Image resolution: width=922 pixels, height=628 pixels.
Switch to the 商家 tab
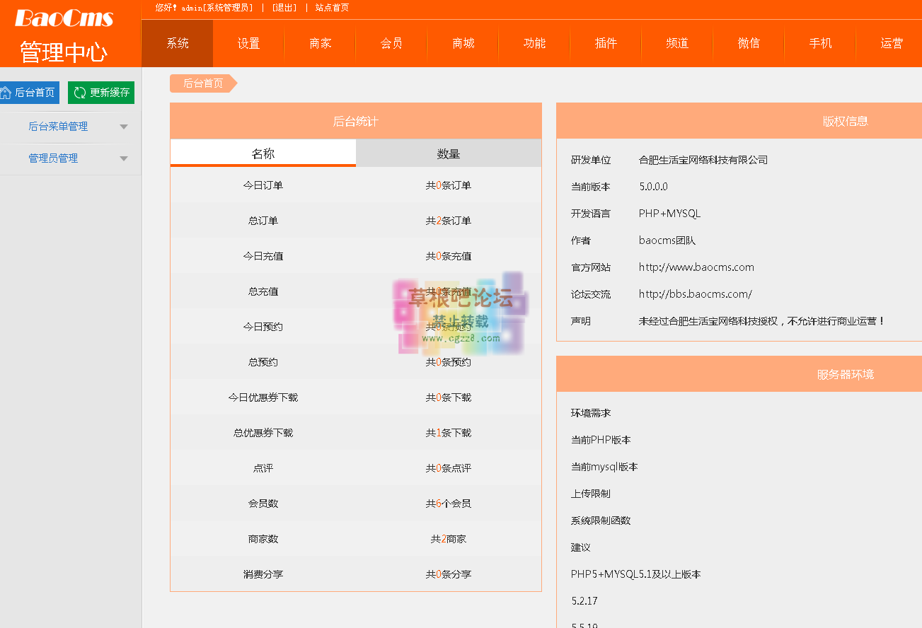coord(319,43)
